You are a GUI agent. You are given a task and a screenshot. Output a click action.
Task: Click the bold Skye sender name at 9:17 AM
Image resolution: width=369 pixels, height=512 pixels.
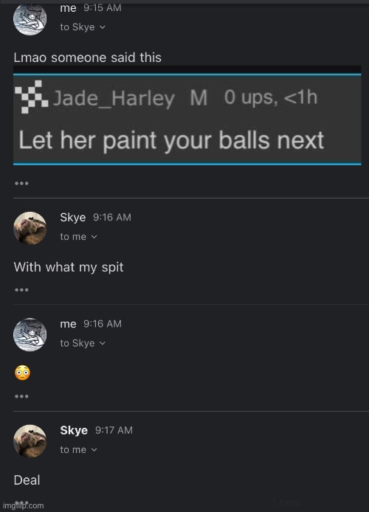[x=74, y=430]
